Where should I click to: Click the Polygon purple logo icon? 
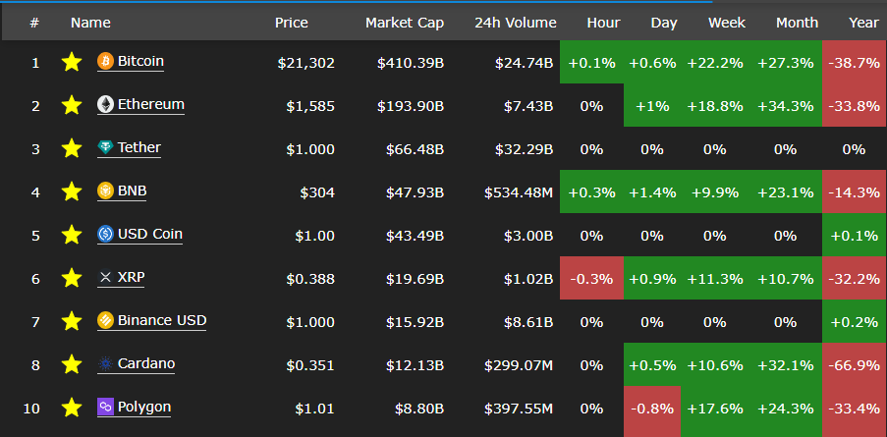click(x=105, y=407)
